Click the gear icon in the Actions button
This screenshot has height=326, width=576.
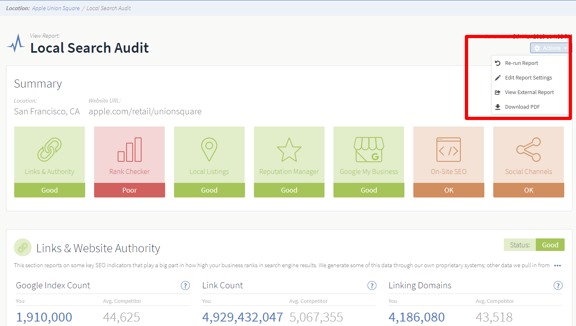[x=537, y=48]
